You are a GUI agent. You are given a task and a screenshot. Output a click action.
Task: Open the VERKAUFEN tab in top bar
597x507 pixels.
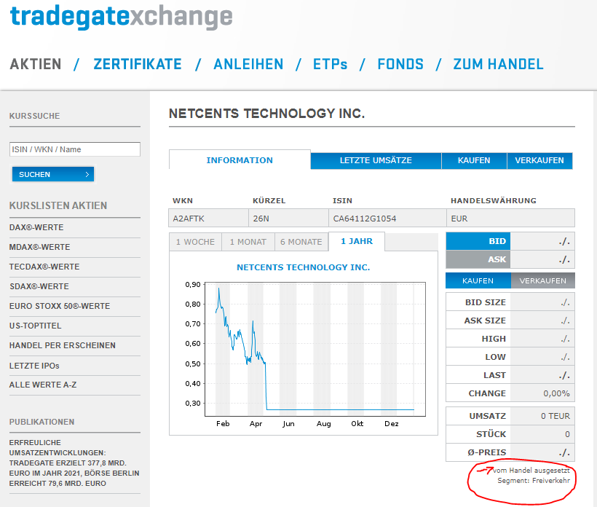pos(539,160)
